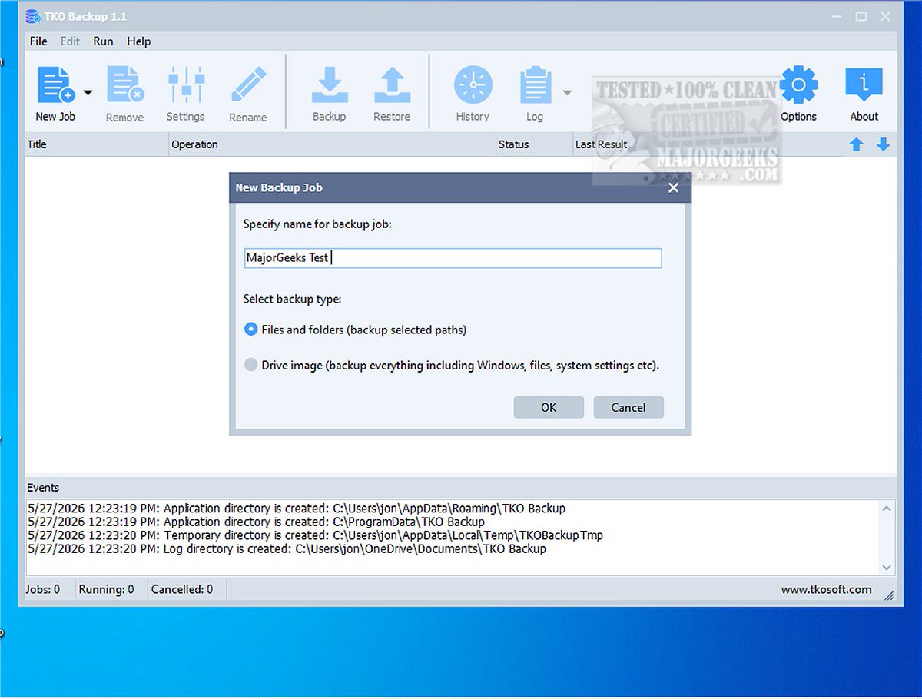Click the Restore upload icon
Viewport: 922px width, 699px height.
[392, 85]
